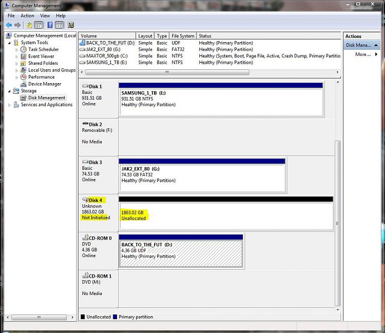The height and width of the screenshot is (333, 385).
Task: Click the Storage node icon
Action: [16, 91]
